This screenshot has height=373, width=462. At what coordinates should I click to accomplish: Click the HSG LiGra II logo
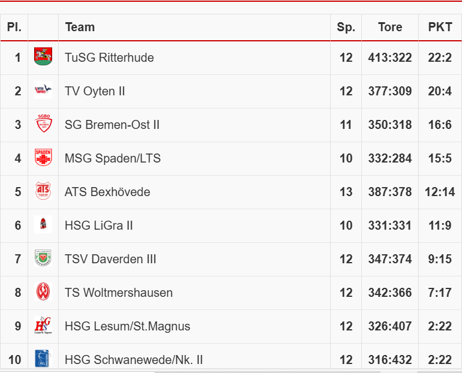[43, 225]
